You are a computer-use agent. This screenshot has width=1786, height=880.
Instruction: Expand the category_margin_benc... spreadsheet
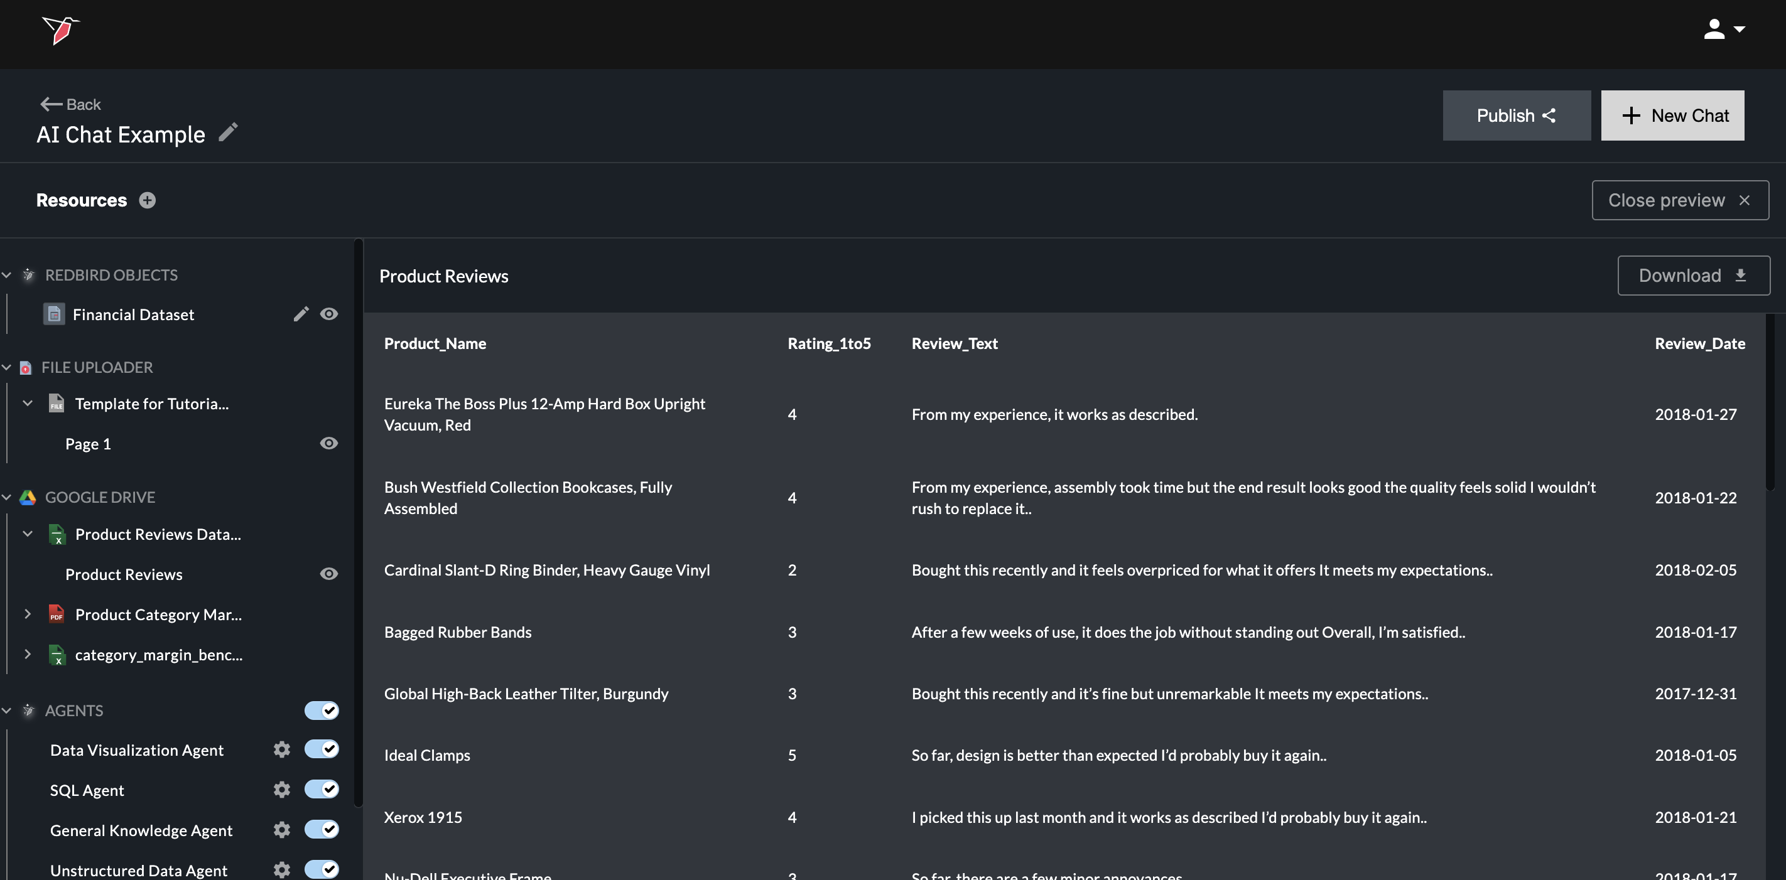point(28,654)
